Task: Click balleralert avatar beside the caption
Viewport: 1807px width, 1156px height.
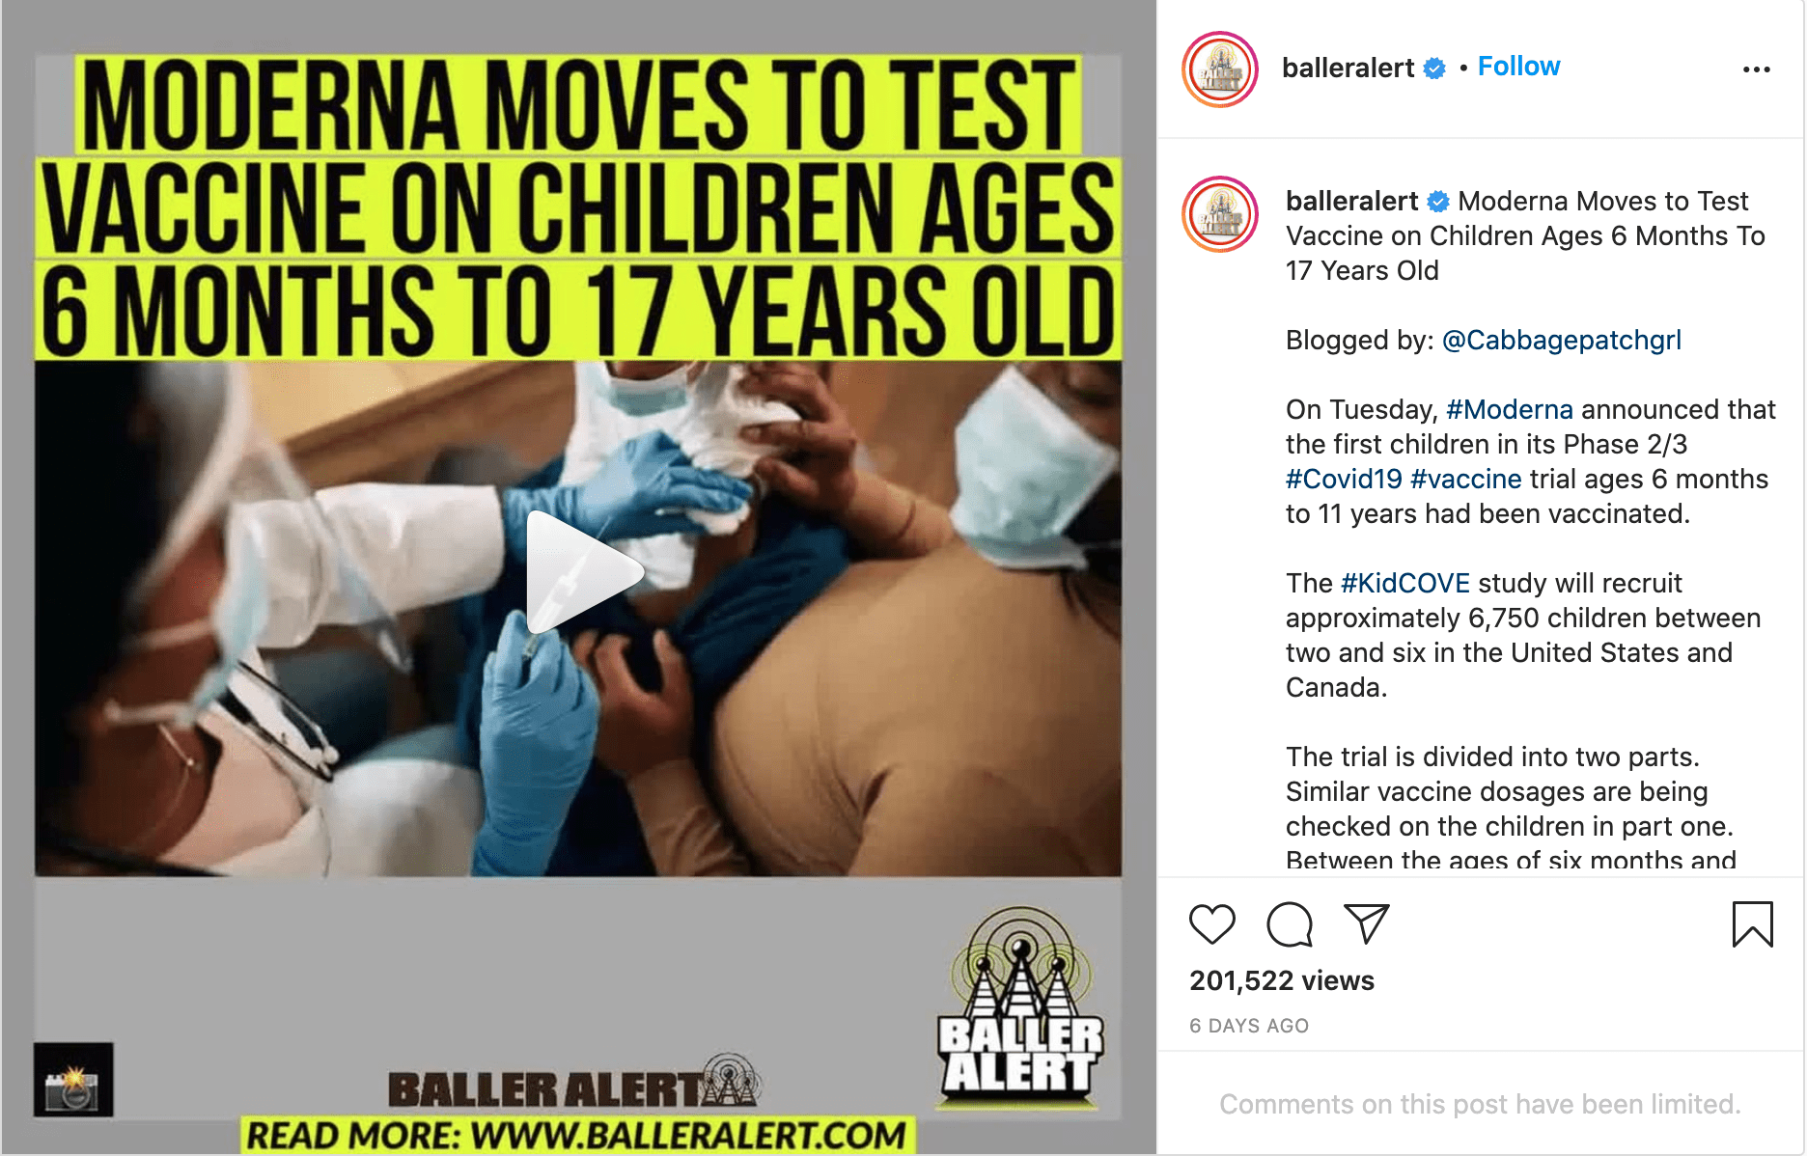Action: click(x=1220, y=214)
